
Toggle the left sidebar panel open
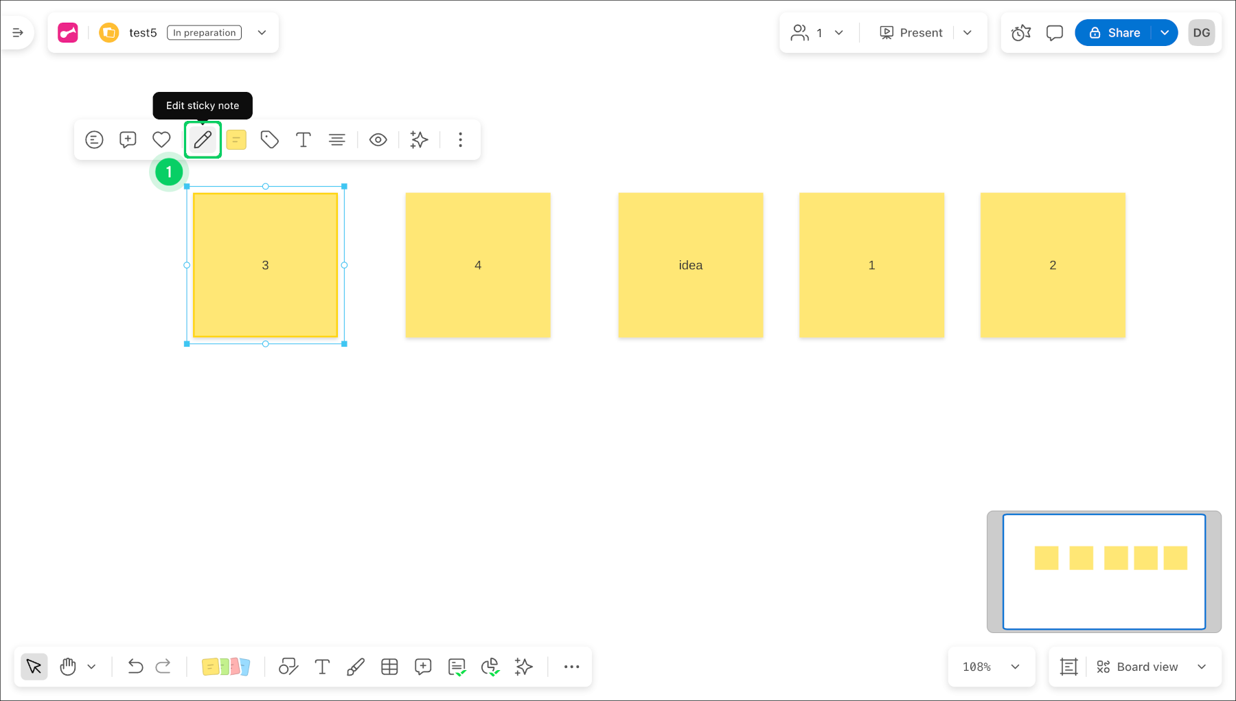pyautogui.click(x=18, y=33)
